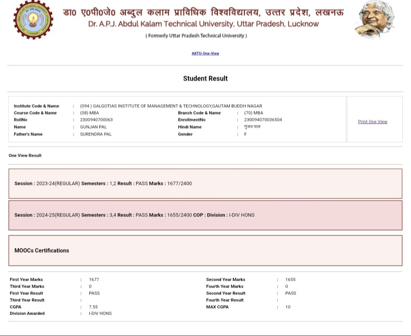Click the Second Year Marks value 1655
Image resolution: width=411 pixels, height=336 pixels.
(290, 280)
